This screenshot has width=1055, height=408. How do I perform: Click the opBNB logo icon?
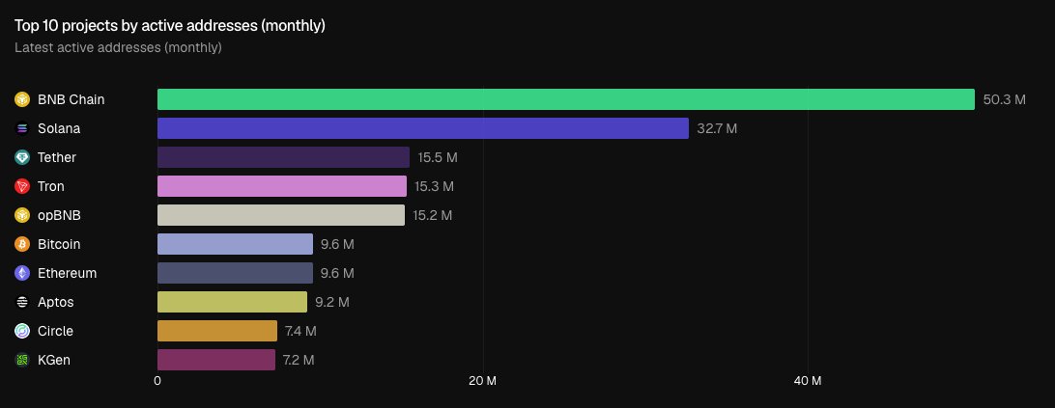(x=22, y=215)
